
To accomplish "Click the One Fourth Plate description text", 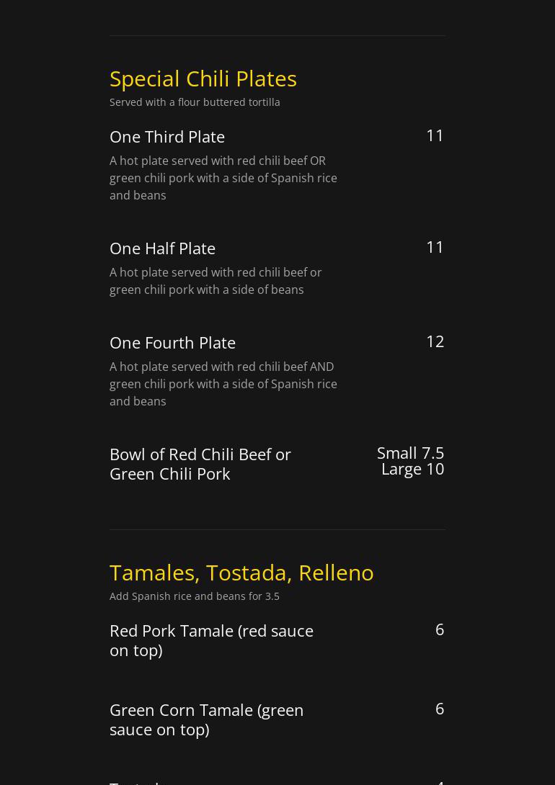I will [223, 384].
